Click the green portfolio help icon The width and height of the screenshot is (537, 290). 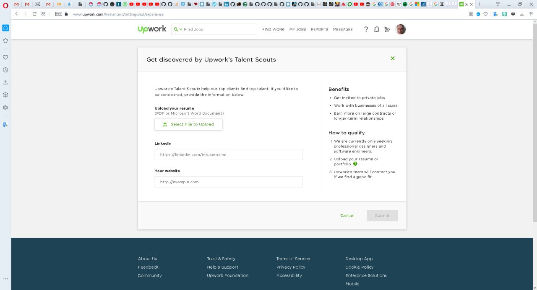click(x=355, y=164)
